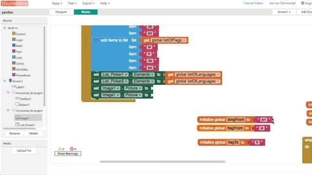Select Label1 in component tree
This screenshot has height=175, width=312.
click(x=18, y=87)
